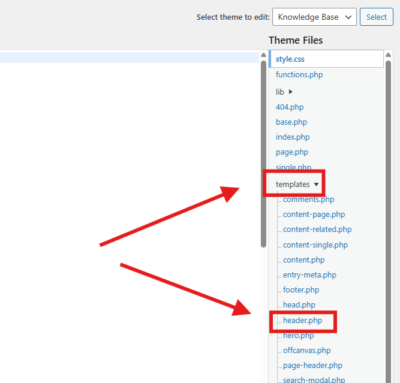
Task: Open page.php template
Action: [292, 152]
